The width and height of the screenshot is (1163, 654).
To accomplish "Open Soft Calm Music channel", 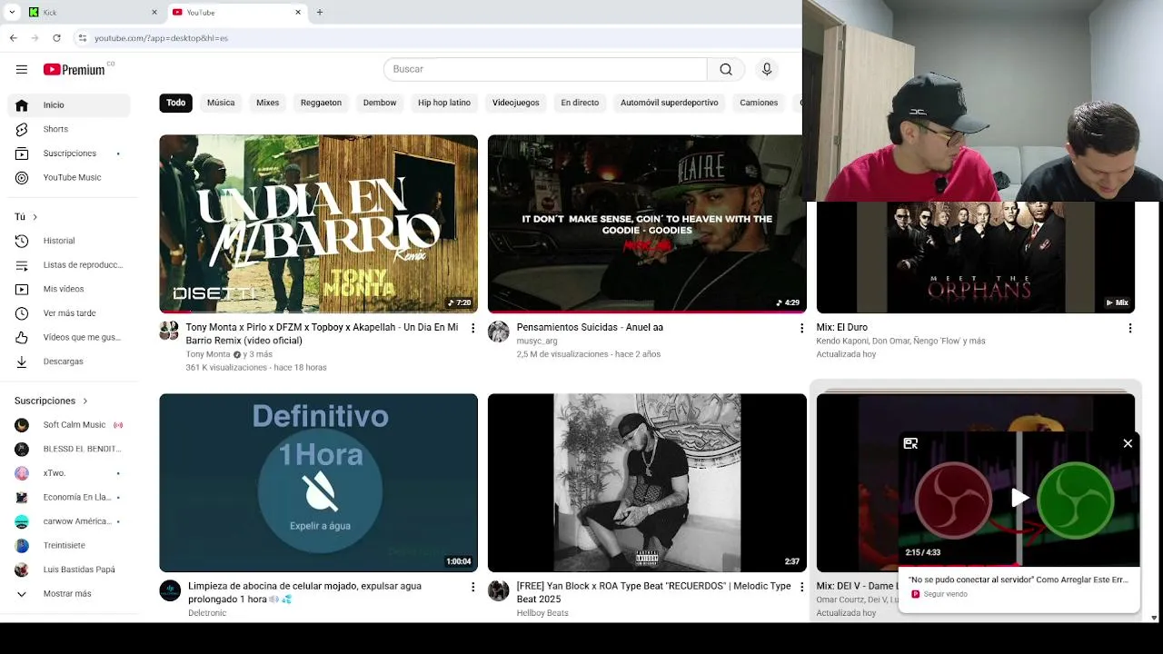I will [x=69, y=425].
